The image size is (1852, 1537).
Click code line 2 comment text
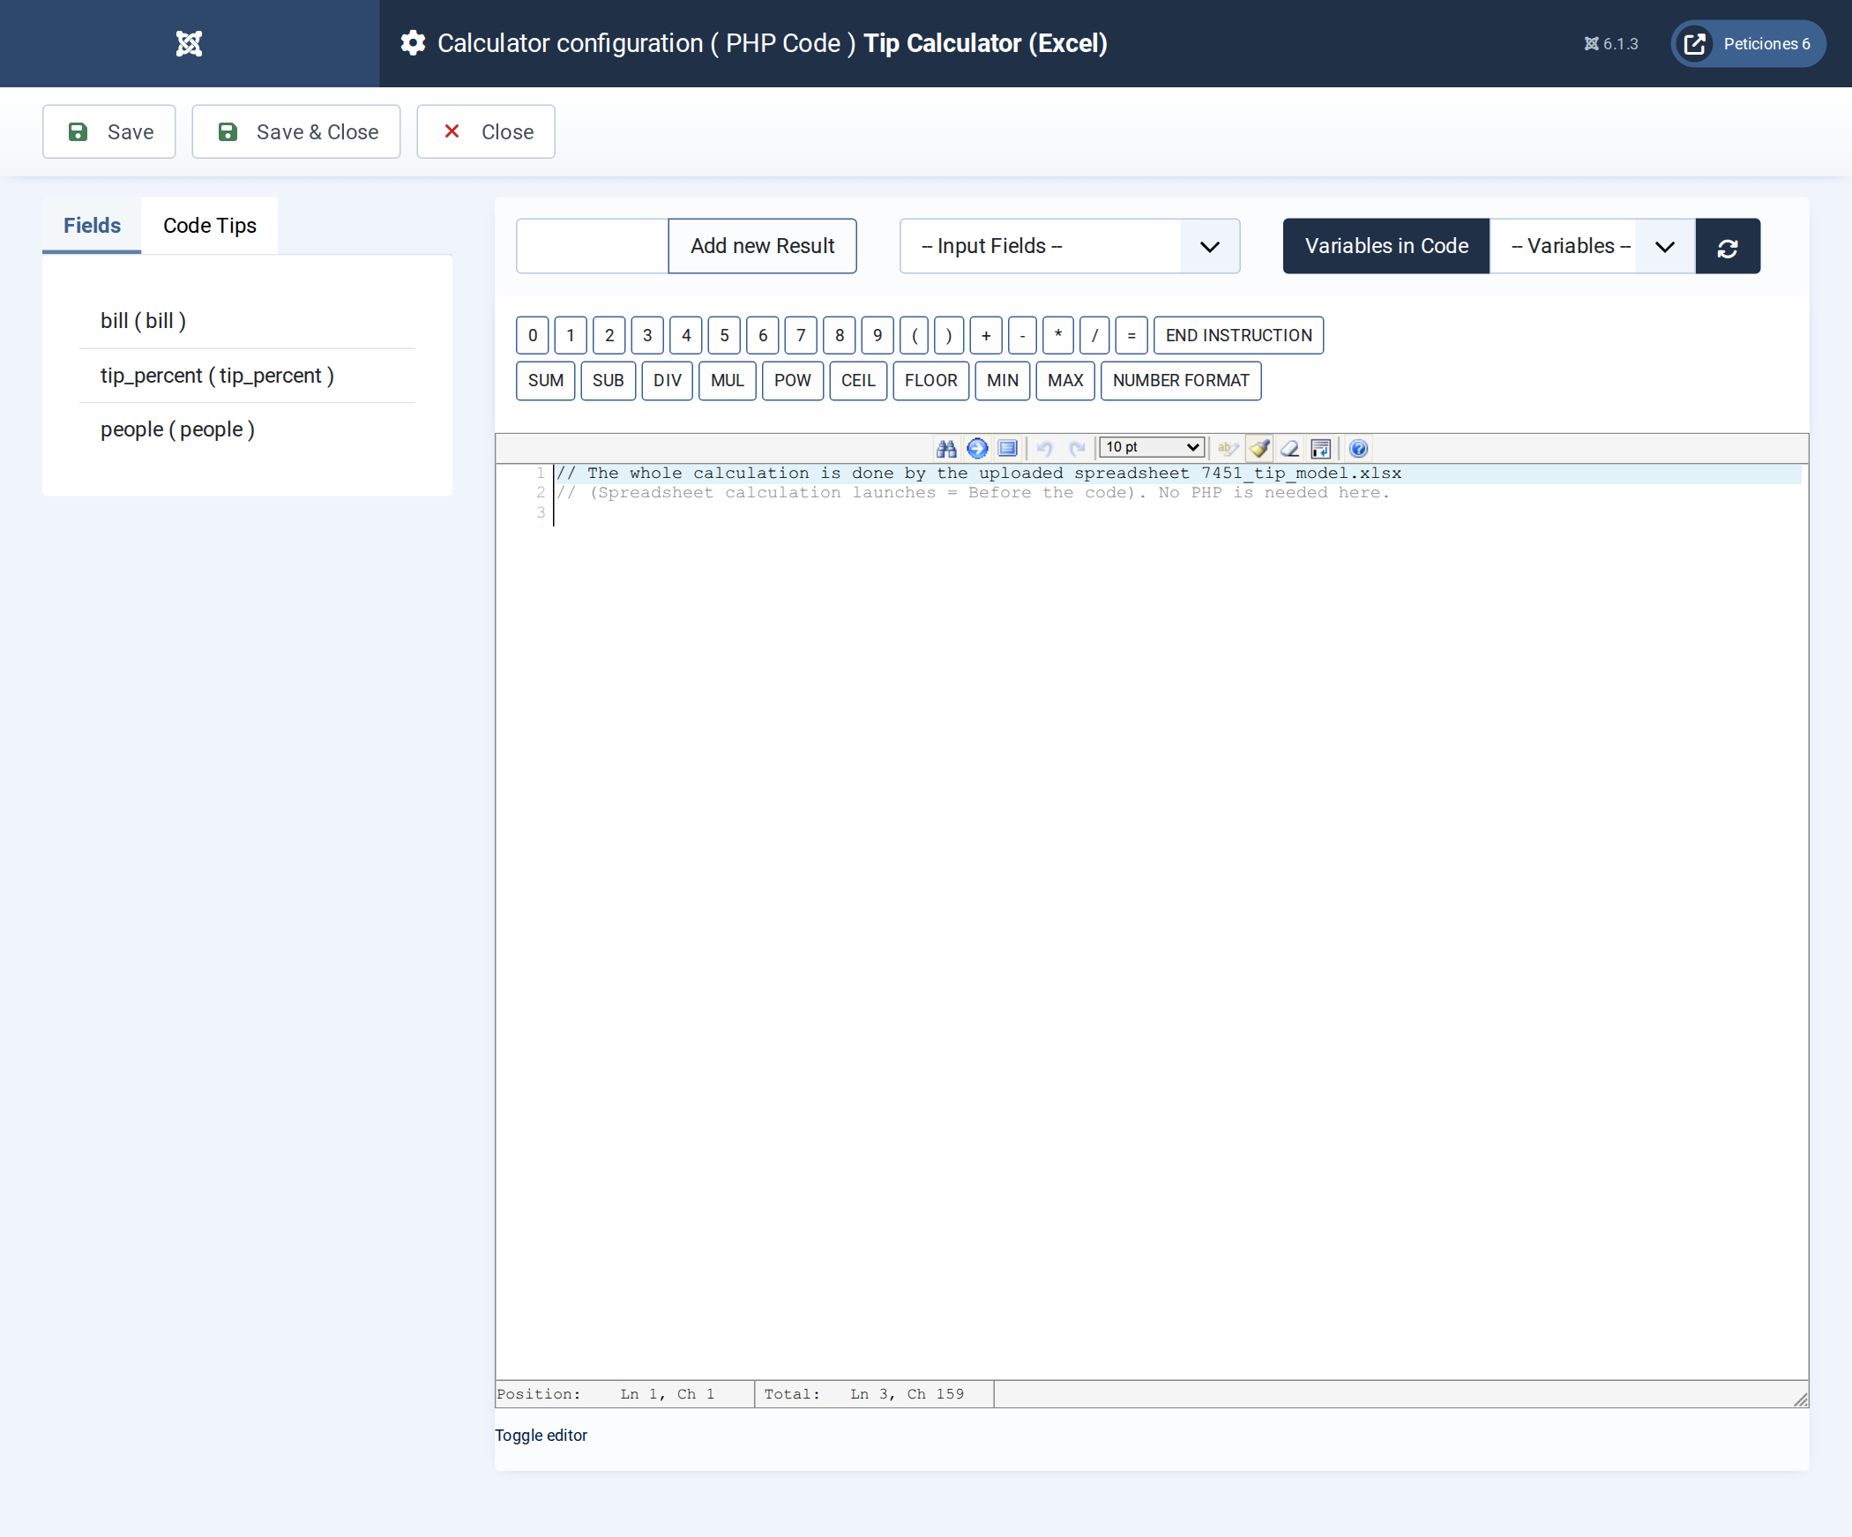(x=973, y=493)
